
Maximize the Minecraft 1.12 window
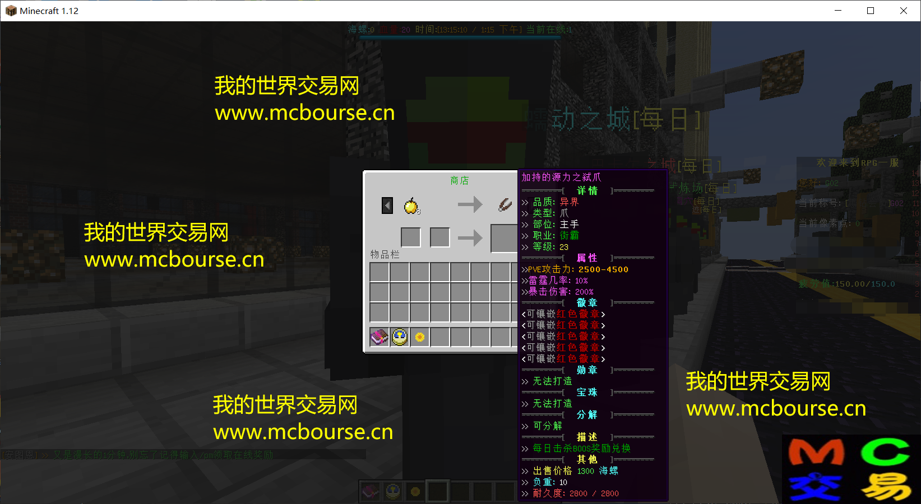871,11
